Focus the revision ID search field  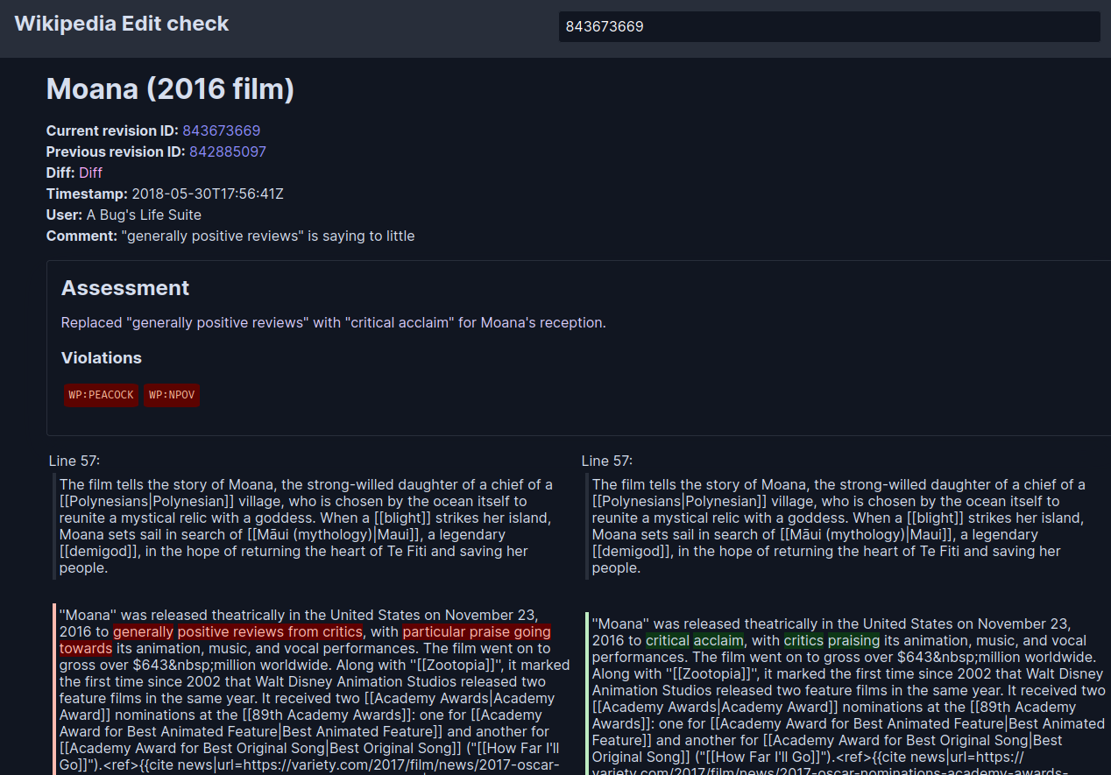(829, 26)
